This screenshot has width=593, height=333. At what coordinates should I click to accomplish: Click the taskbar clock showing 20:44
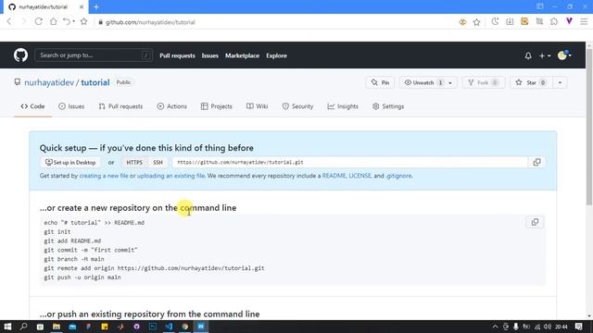tap(561, 327)
